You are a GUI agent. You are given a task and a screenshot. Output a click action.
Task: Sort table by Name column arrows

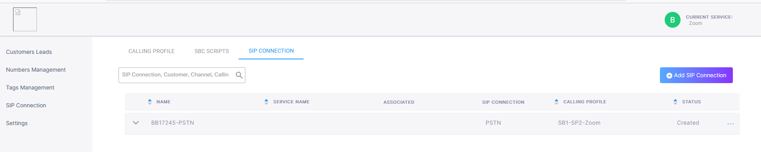149,102
